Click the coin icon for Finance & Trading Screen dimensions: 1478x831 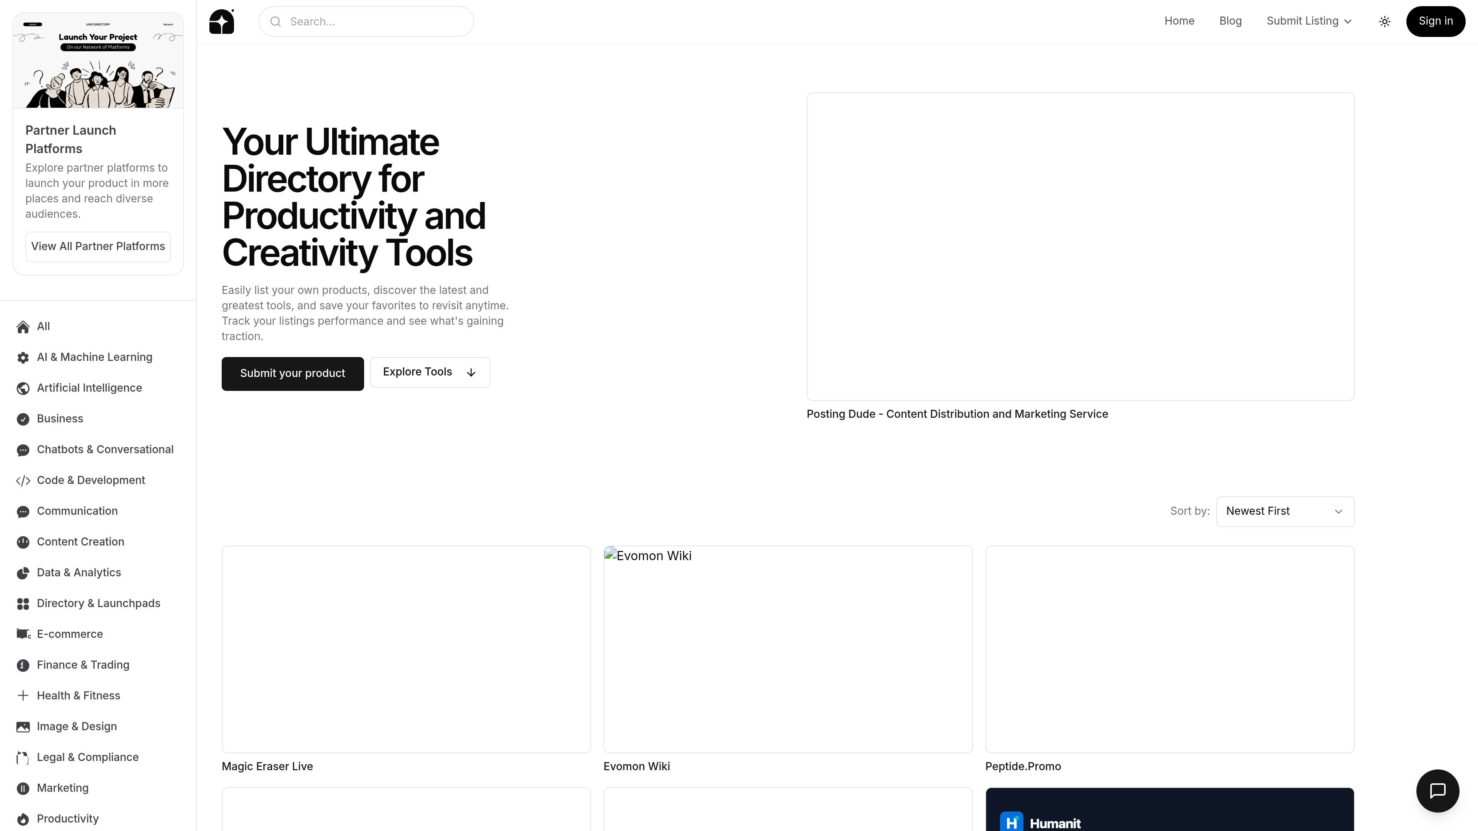pyautogui.click(x=23, y=665)
